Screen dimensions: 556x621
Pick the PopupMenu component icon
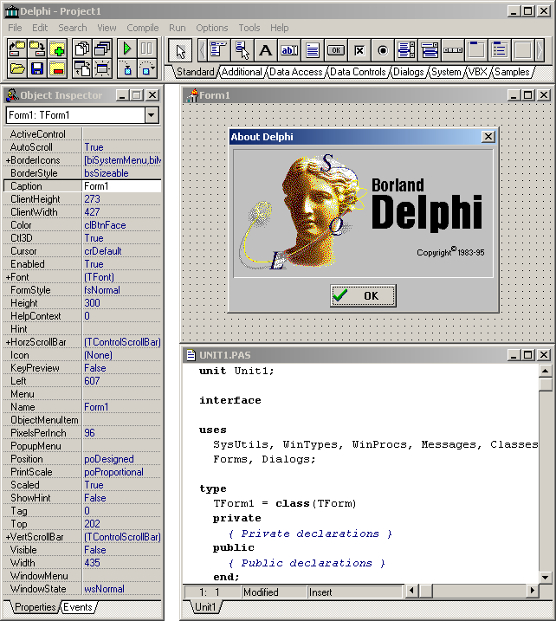pyautogui.click(x=242, y=50)
